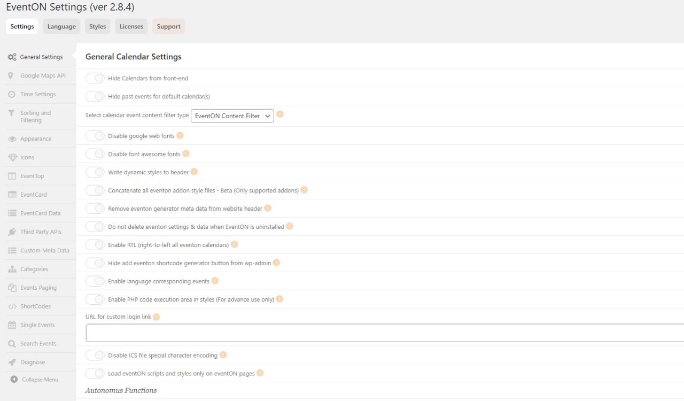
Task: Click the custom login link URL field
Action: pos(385,333)
